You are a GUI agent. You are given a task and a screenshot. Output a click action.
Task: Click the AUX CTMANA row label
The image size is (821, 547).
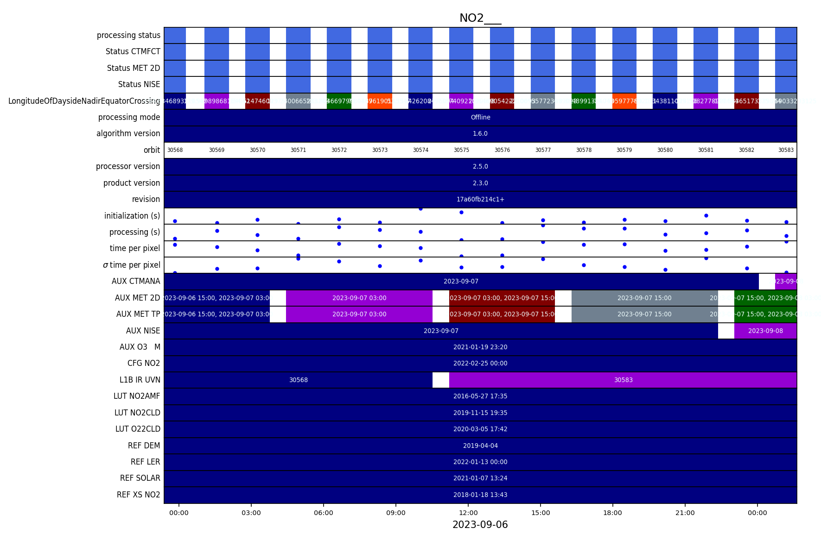136,281
